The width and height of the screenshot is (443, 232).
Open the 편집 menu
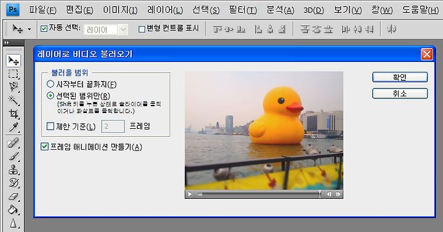(x=79, y=10)
